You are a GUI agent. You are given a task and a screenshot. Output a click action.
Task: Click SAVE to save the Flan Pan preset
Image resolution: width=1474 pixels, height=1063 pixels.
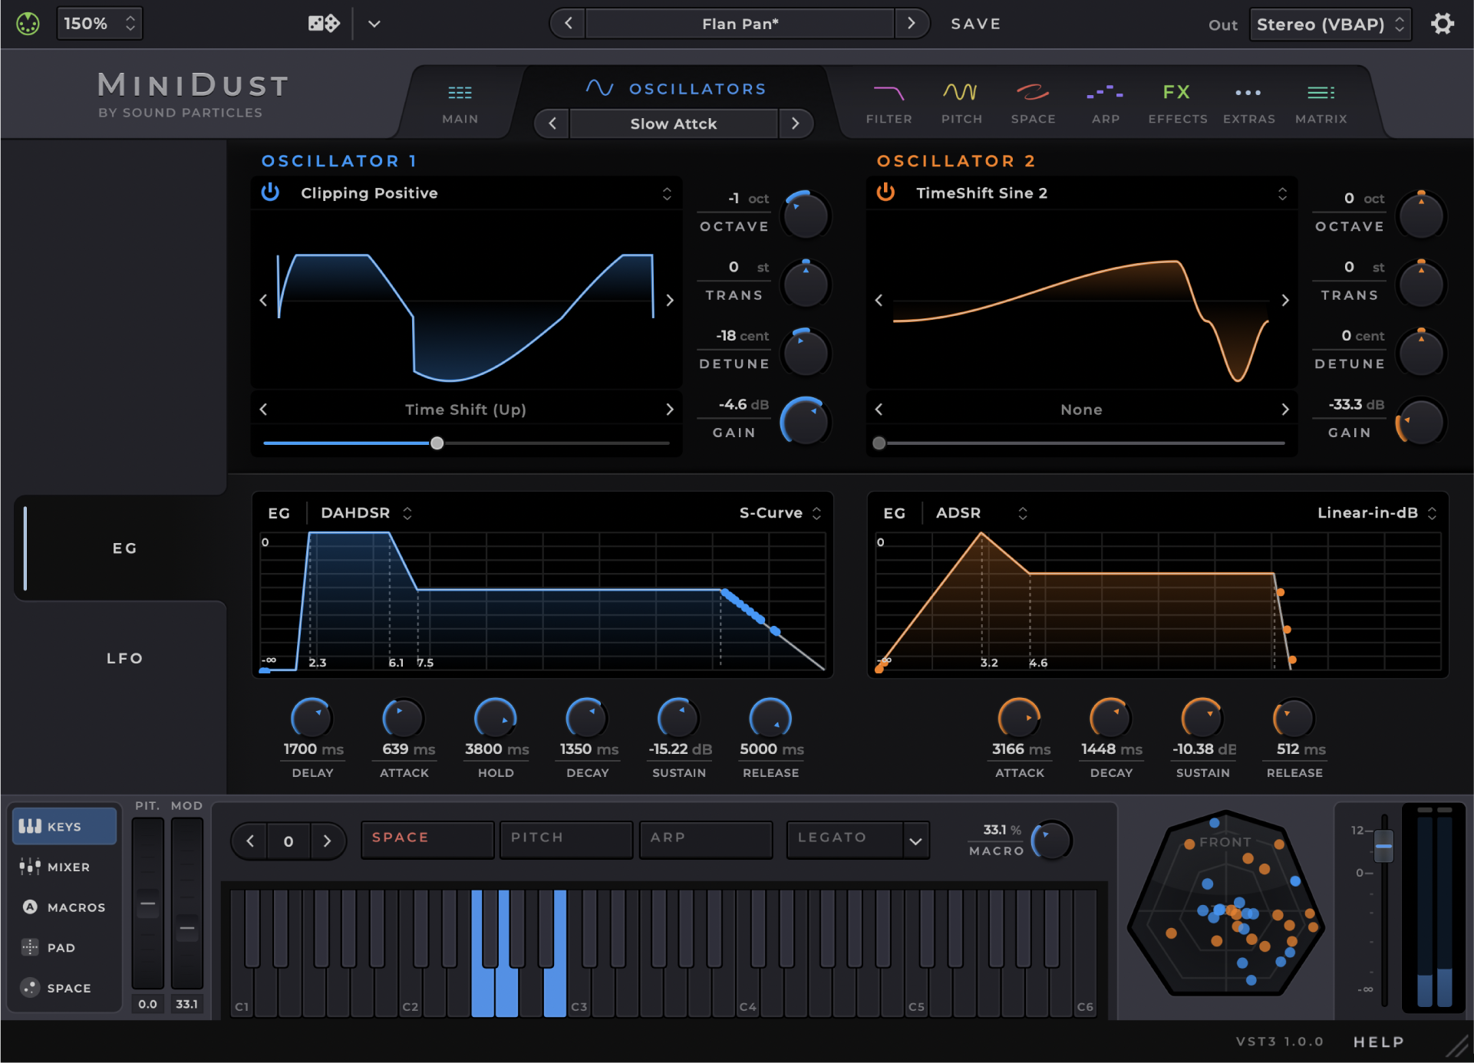point(975,23)
